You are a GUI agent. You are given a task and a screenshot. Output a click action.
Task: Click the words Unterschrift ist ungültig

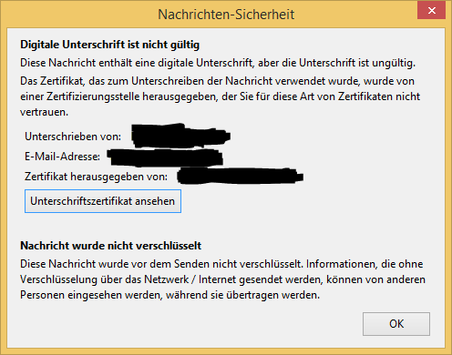(x=357, y=63)
